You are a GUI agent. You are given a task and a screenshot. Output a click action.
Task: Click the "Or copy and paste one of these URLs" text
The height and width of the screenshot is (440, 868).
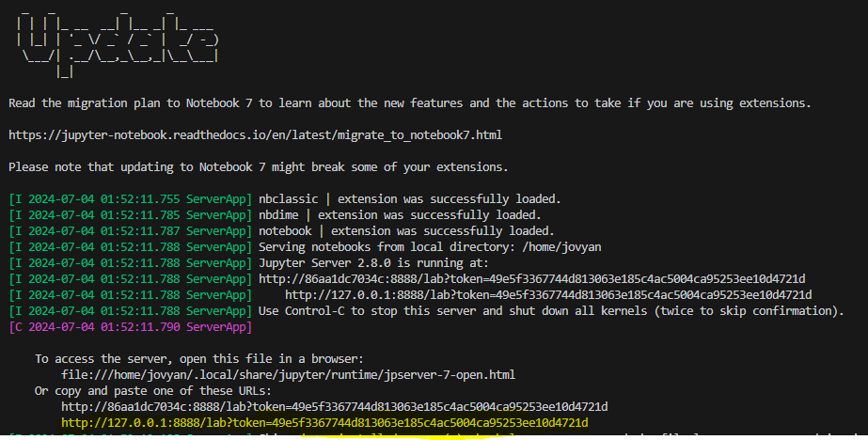152,390
